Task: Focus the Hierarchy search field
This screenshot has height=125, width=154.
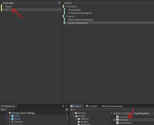Action: pos(37,109)
